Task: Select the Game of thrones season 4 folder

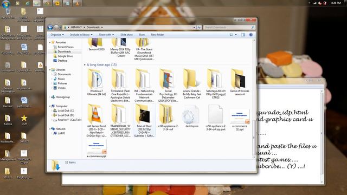Action: (x=240, y=82)
